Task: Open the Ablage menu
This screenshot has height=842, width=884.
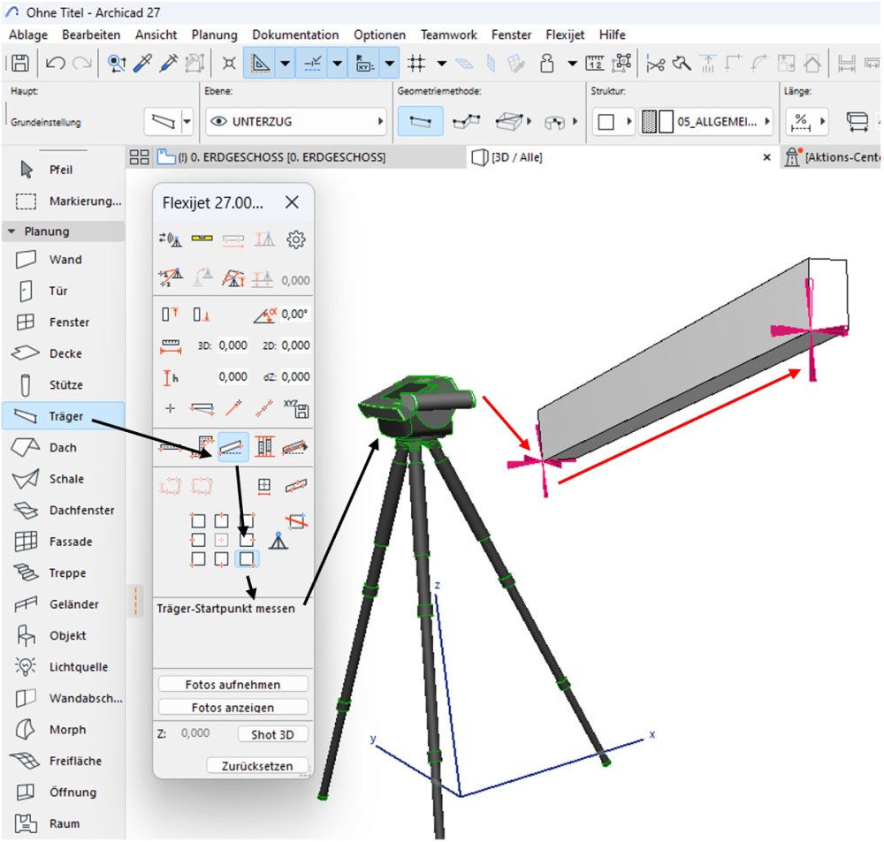Action: (28, 35)
